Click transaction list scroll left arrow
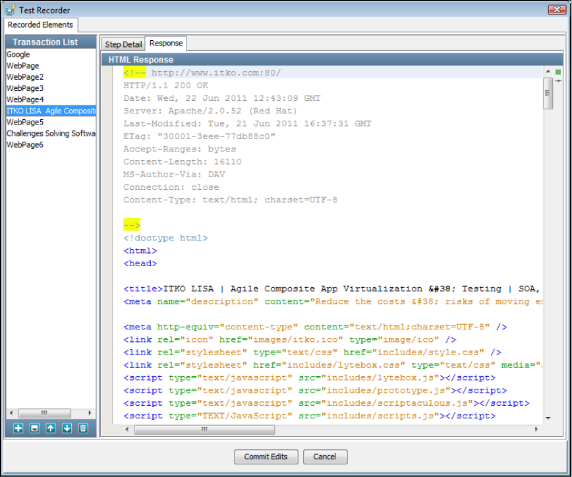The width and height of the screenshot is (572, 477). point(11,413)
